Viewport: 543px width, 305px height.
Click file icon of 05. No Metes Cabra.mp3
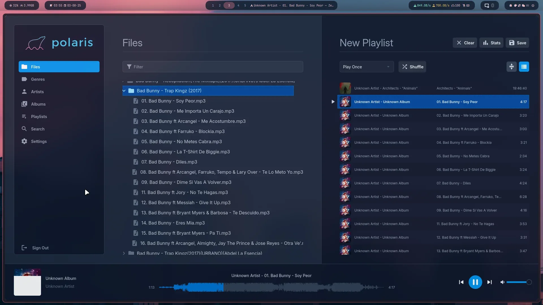[x=136, y=141]
